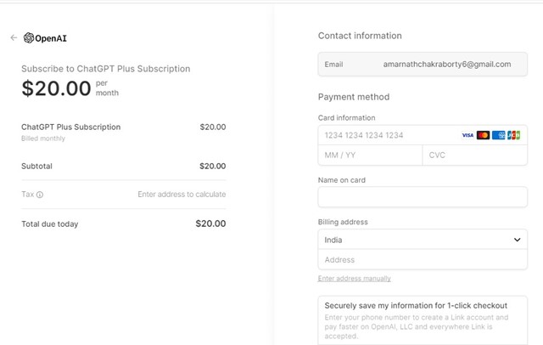Click the 'Payment method' heading

[354, 97]
